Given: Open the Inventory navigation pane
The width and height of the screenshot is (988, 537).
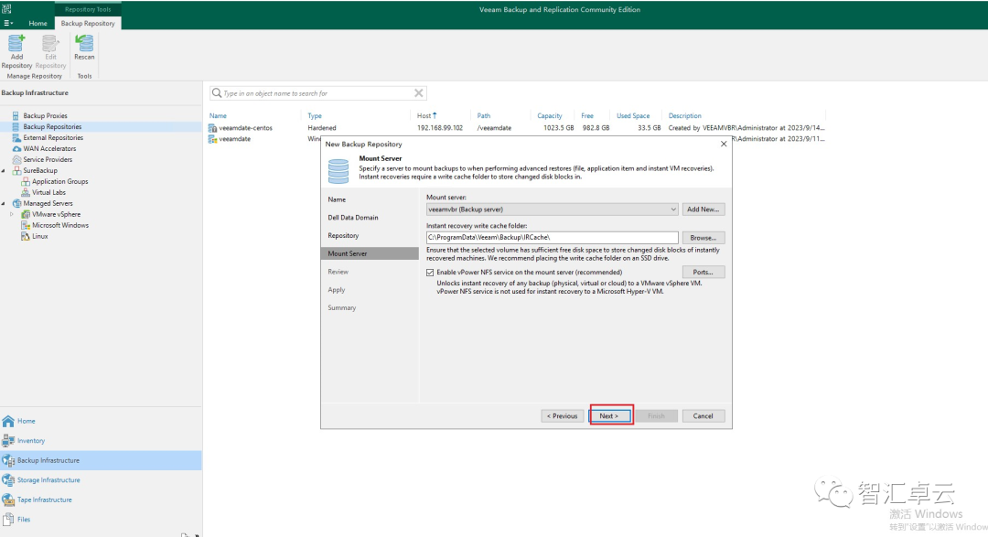Looking at the screenshot, I should 101,441.
